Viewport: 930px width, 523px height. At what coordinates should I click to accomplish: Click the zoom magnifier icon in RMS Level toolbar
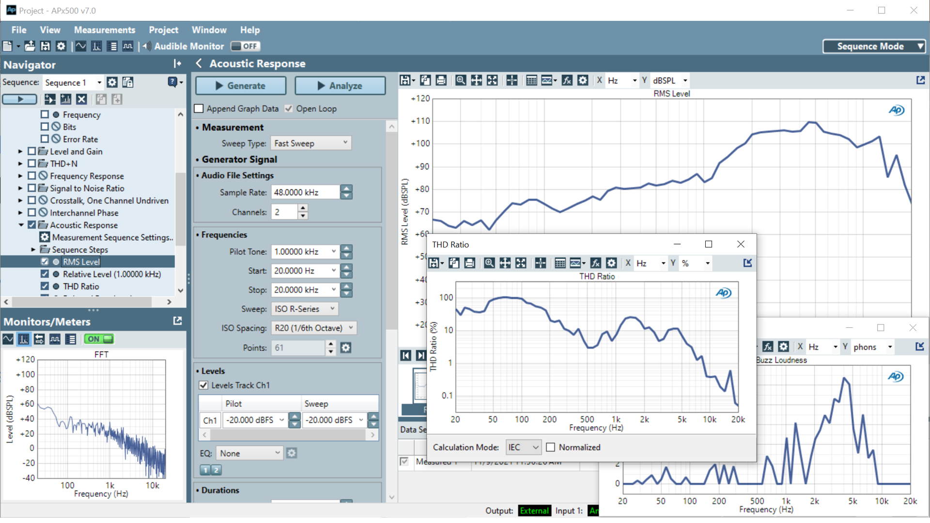pos(461,80)
